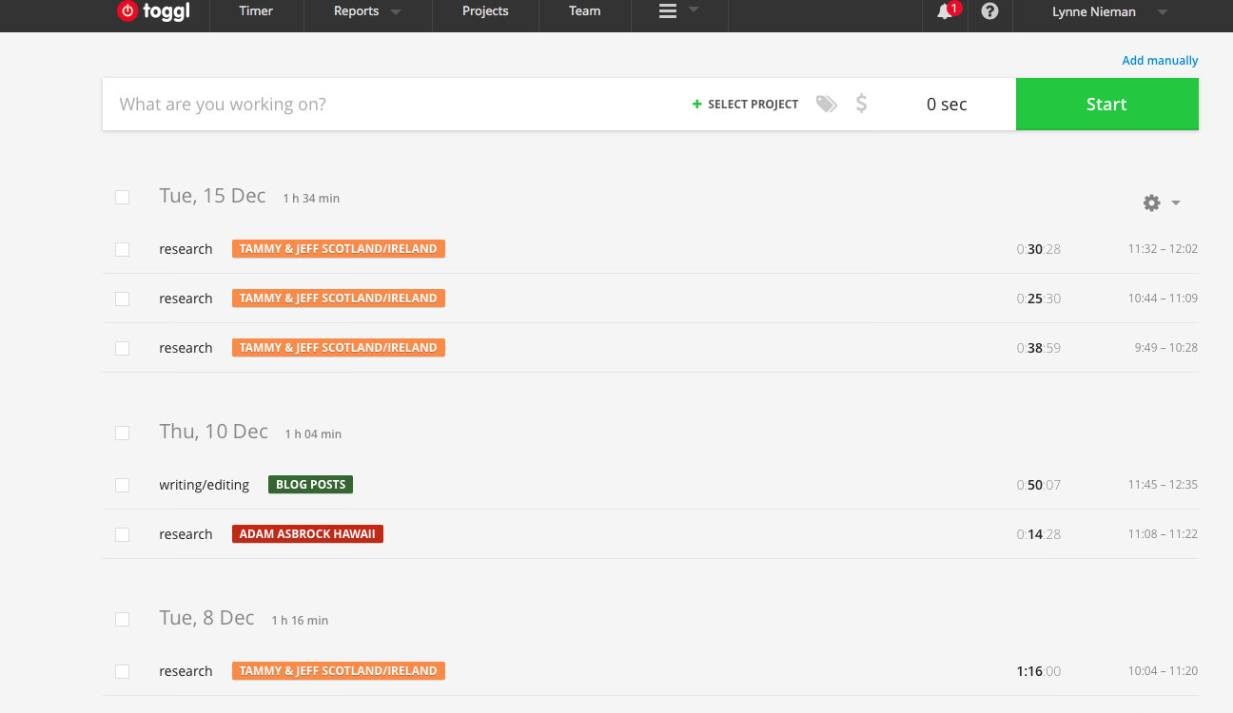Click the green plus Select Project icon
The width and height of the screenshot is (1233, 713).
click(696, 105)
